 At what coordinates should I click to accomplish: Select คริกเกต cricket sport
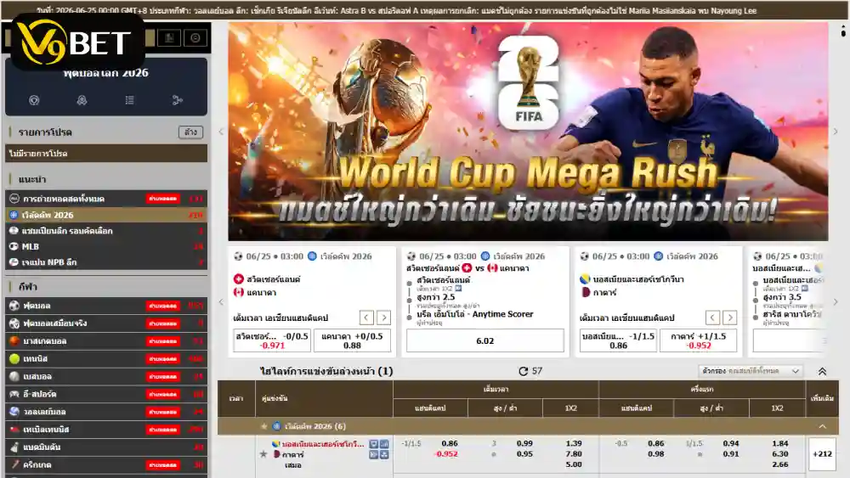(106, 464)
